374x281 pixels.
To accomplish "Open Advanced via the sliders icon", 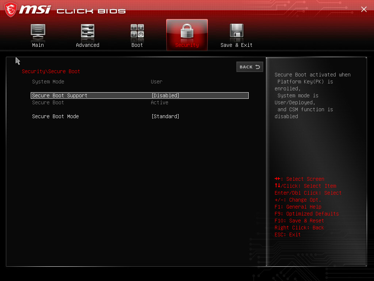I will point(88,31).
